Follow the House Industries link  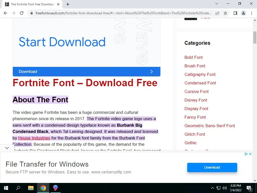[x=34, y=138]
